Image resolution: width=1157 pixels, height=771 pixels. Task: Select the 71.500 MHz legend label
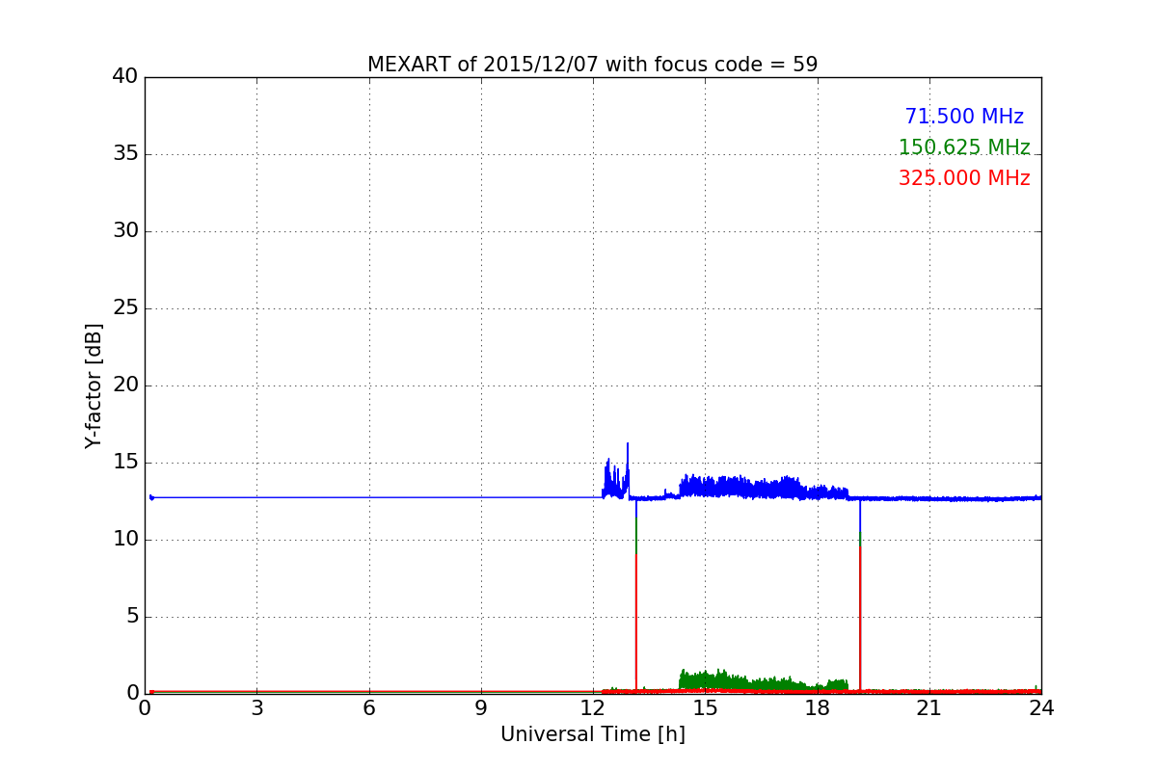coord(964,117)
